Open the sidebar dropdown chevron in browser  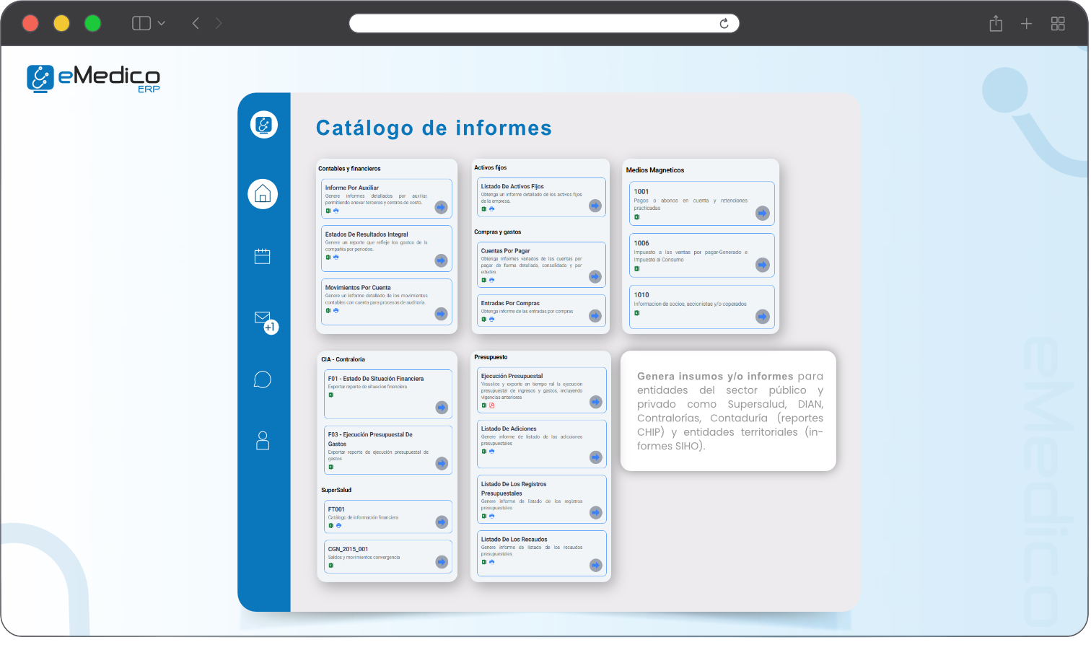(162, 23)
